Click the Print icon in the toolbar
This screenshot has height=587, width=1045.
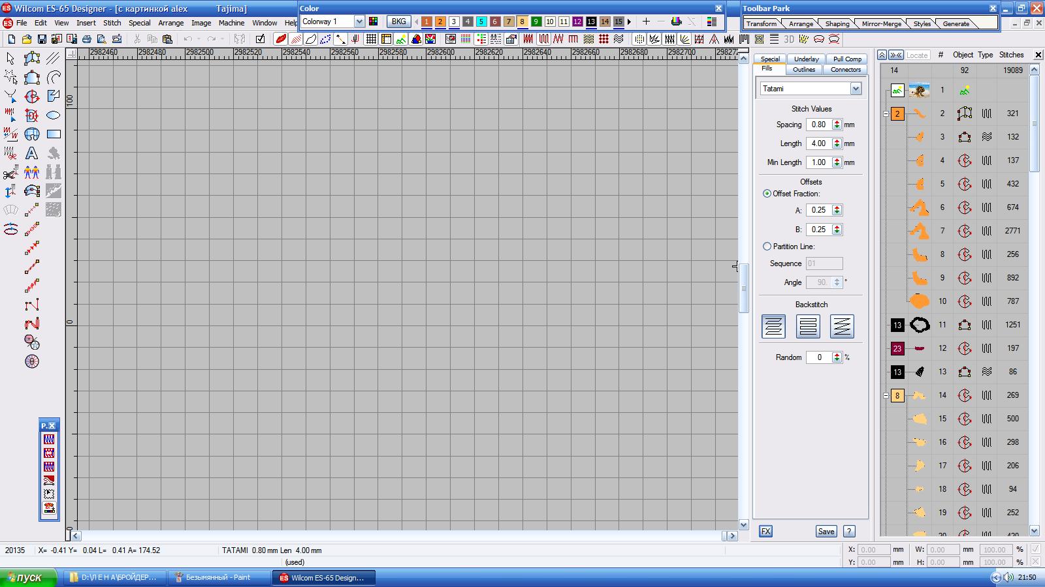click(x=86, y=39)
